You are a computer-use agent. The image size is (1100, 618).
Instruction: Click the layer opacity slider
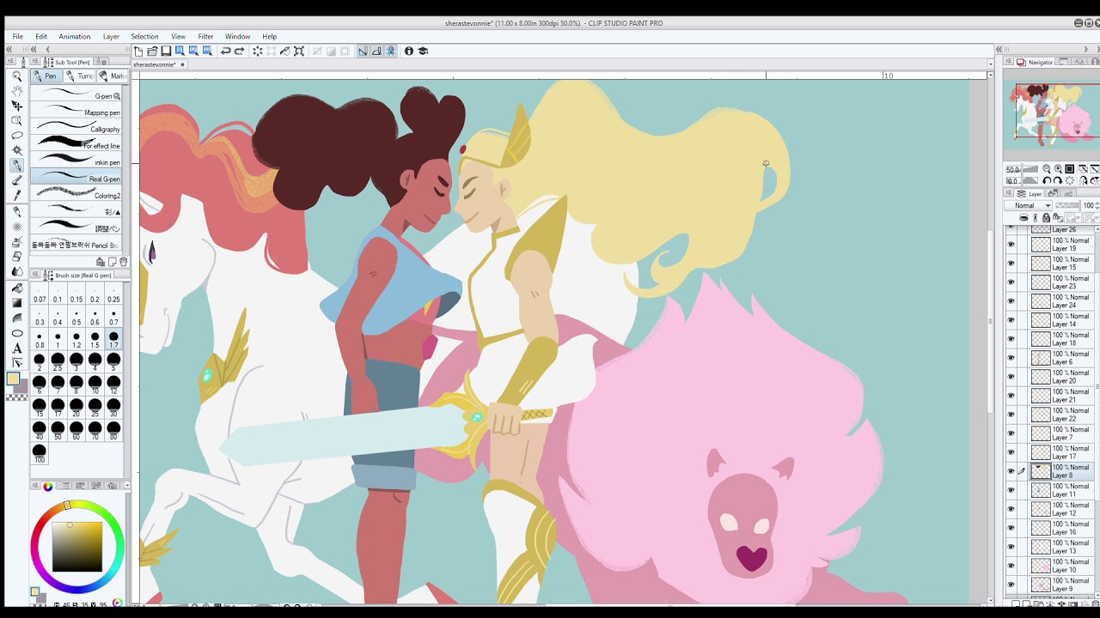(1067, 205)
